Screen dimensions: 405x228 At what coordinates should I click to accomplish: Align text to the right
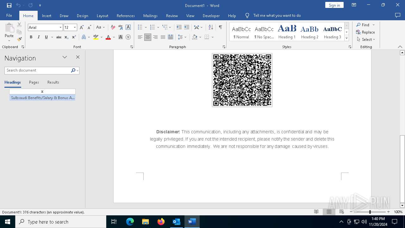[x=155, y=37]
